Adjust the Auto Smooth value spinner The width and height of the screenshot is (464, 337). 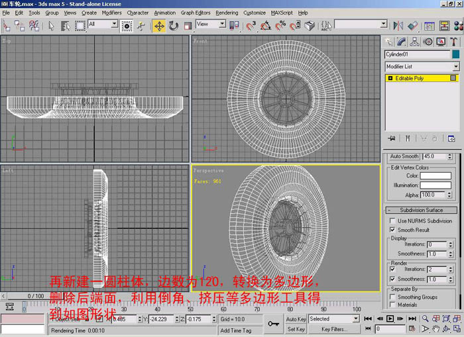click(450, 156)
